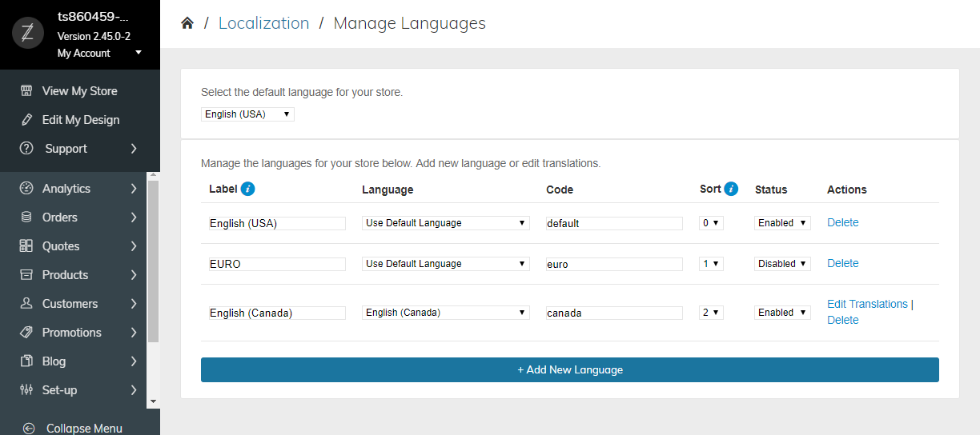The image size is (980, 435).
Task: Open Analytics via its sidebar icon
Action: 26,189
